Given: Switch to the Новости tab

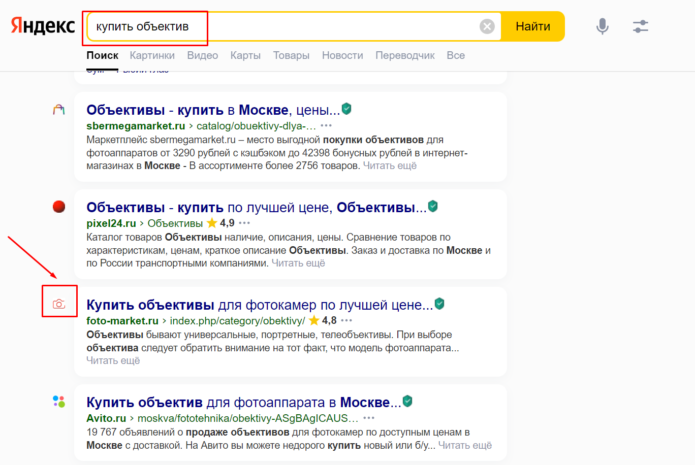Looking at the screenshot, I should coord(342,55).
